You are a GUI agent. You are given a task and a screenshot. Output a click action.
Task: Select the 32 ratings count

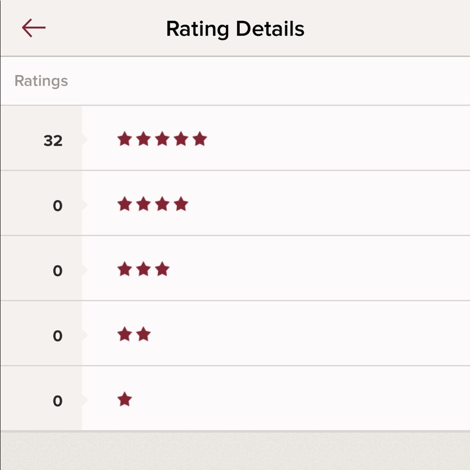click(53, 141)
